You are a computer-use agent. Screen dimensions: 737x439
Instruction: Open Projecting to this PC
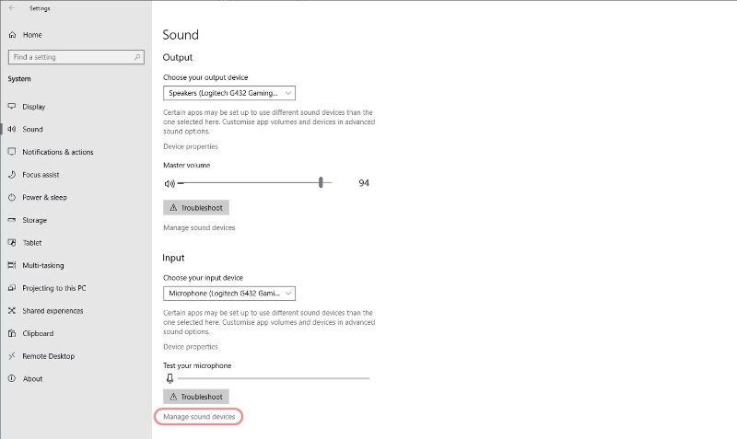click(53, 288)
